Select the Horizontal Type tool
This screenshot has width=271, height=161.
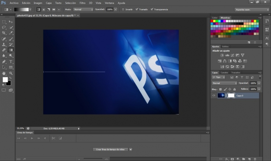point(11,62)
